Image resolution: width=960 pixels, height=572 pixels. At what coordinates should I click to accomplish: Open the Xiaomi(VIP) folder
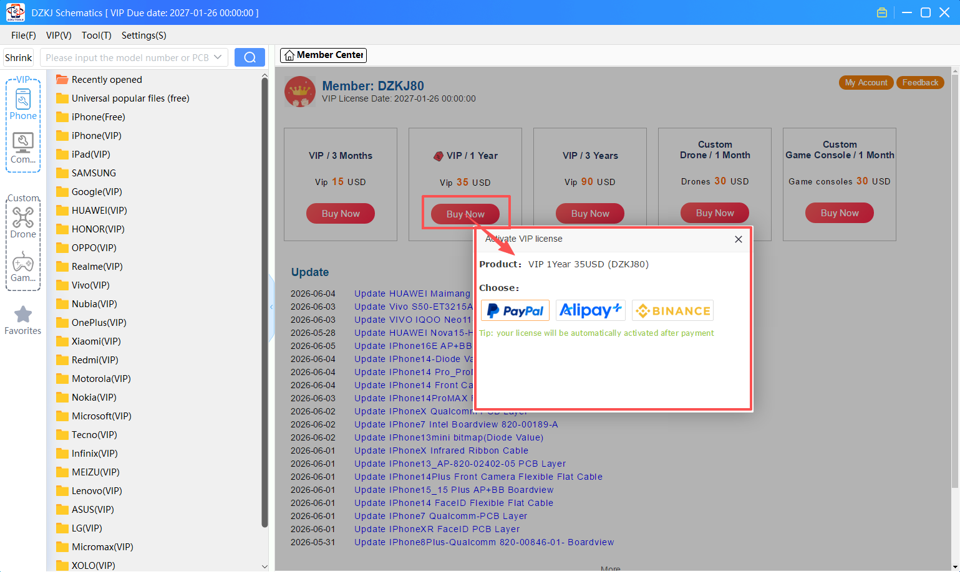pyautogui.click(x=89, y=341)
